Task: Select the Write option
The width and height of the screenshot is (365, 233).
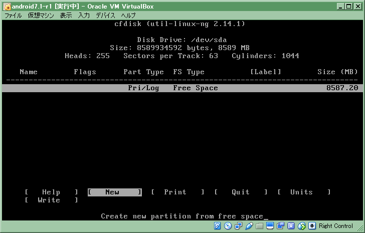Action: coord(51,200)
